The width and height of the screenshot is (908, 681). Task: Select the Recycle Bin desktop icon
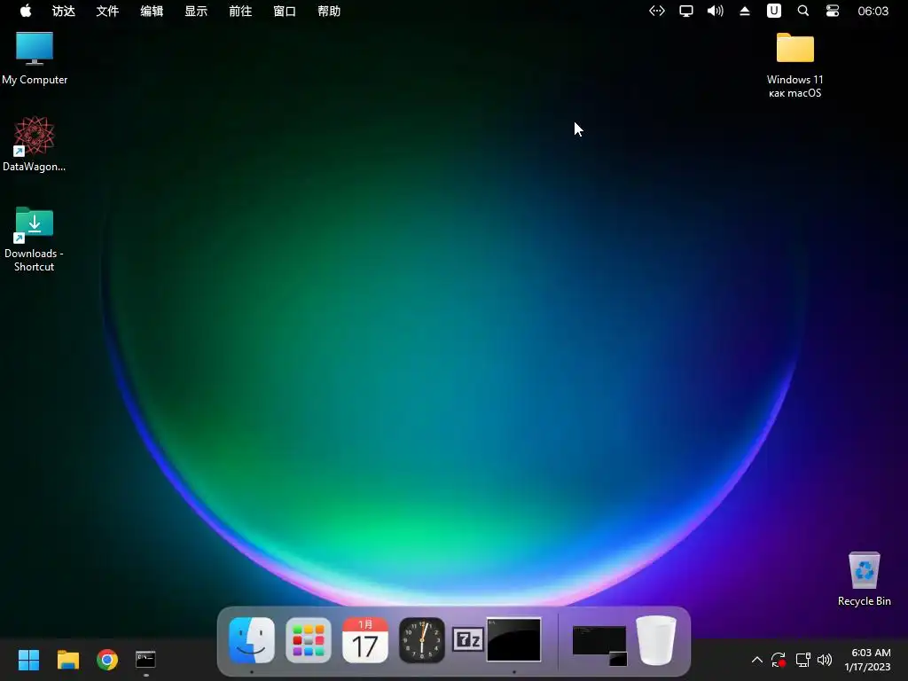[x=864, y=578]
